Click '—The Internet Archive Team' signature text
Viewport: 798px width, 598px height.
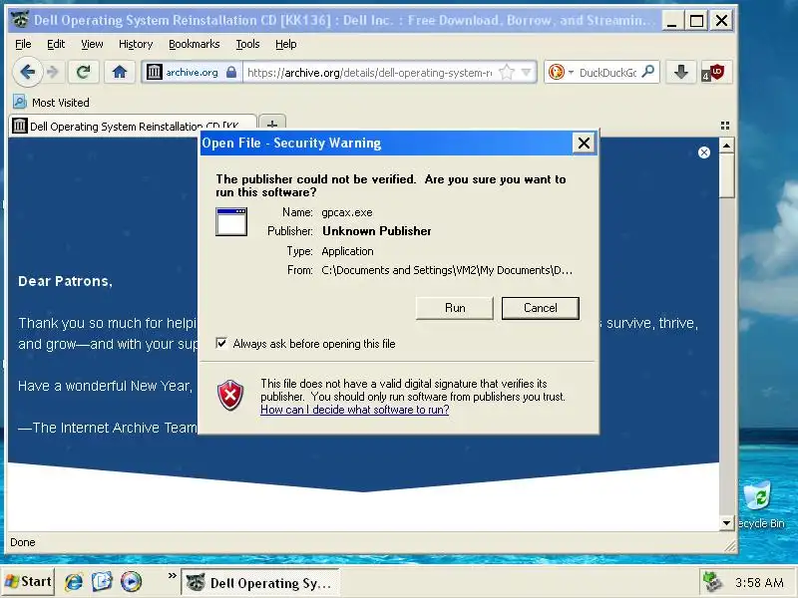(x=108, y=428)
